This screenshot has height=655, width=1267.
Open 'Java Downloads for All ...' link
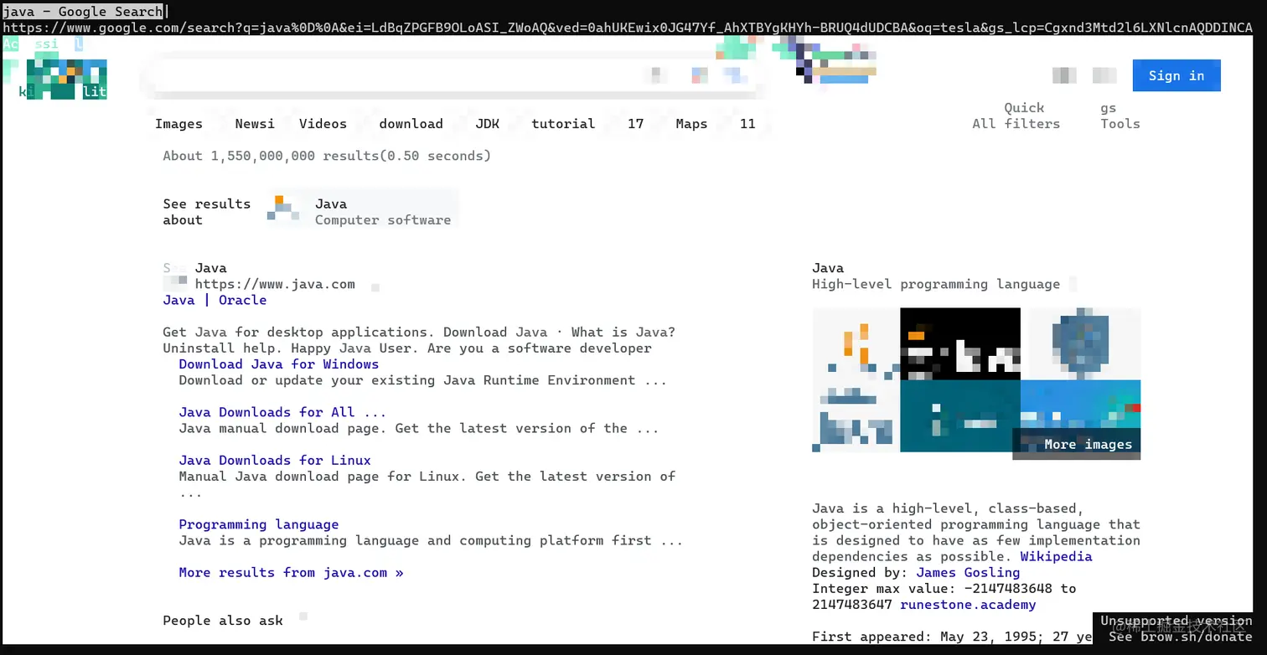click(282, 412)
